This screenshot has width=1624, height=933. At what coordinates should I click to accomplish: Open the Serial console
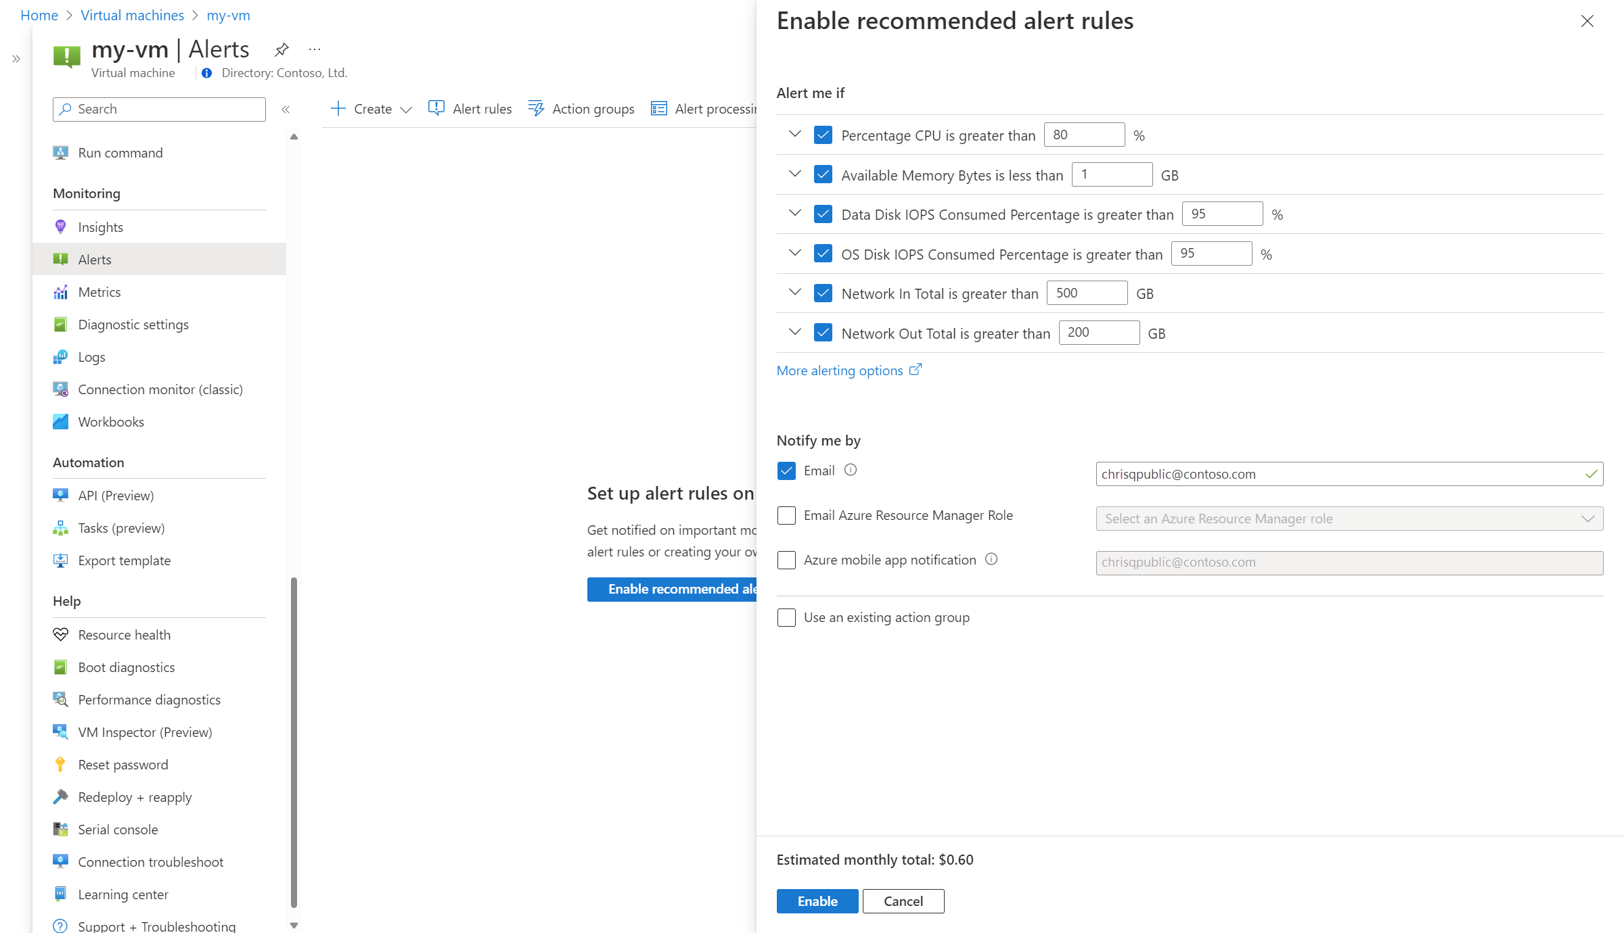point(116,829)
